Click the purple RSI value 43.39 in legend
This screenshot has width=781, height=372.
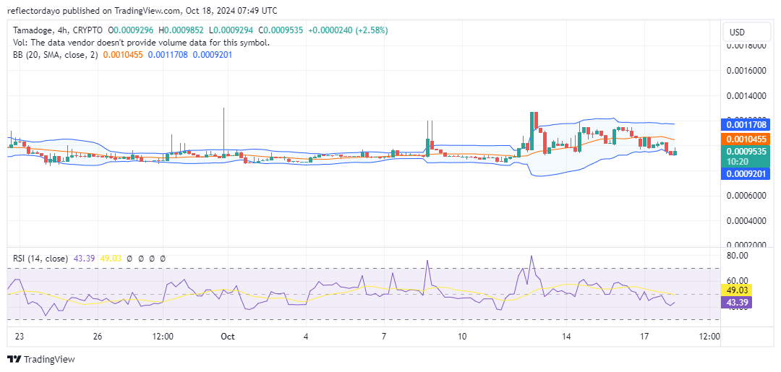pos(85,259)
